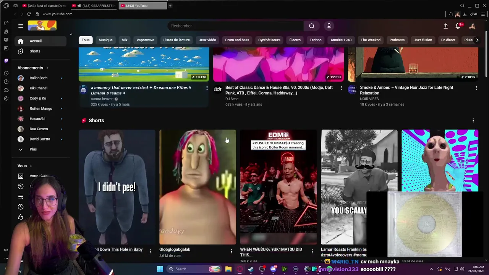
Task: Open Opera sidebar settings gear
Action: (x=6, y=99)
